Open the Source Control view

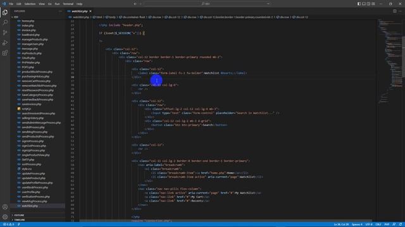(5, 33)
